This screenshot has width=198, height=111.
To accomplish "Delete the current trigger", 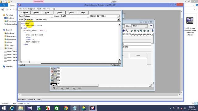I will pos(59,13).
